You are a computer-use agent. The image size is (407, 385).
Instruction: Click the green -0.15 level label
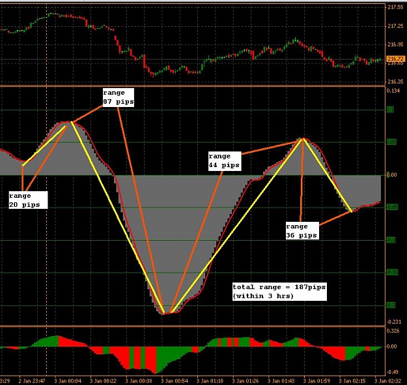pyautogui.click(x=392, y=272)
